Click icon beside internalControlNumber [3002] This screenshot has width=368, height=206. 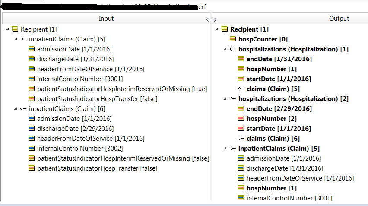[32, 148]
